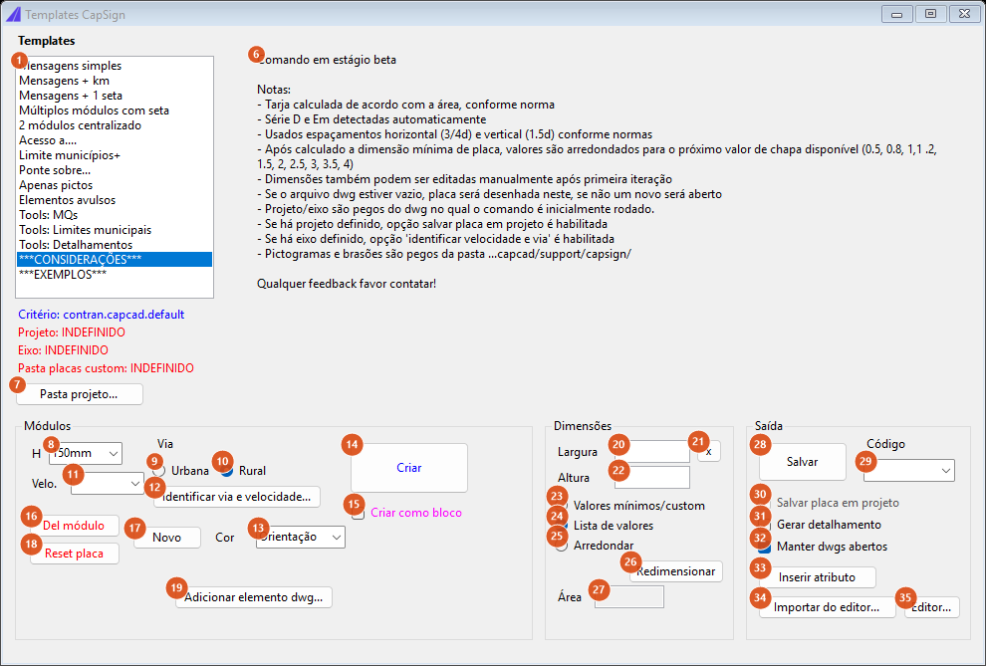Maximize the Templates CapSign window
This screenshot has width=986, height=666.
pyautogui.click(x=930, y=13)
